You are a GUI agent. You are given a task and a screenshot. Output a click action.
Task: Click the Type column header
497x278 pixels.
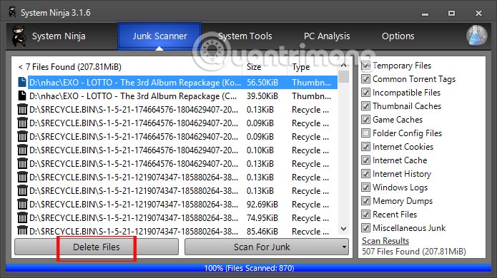coord(301,67)
